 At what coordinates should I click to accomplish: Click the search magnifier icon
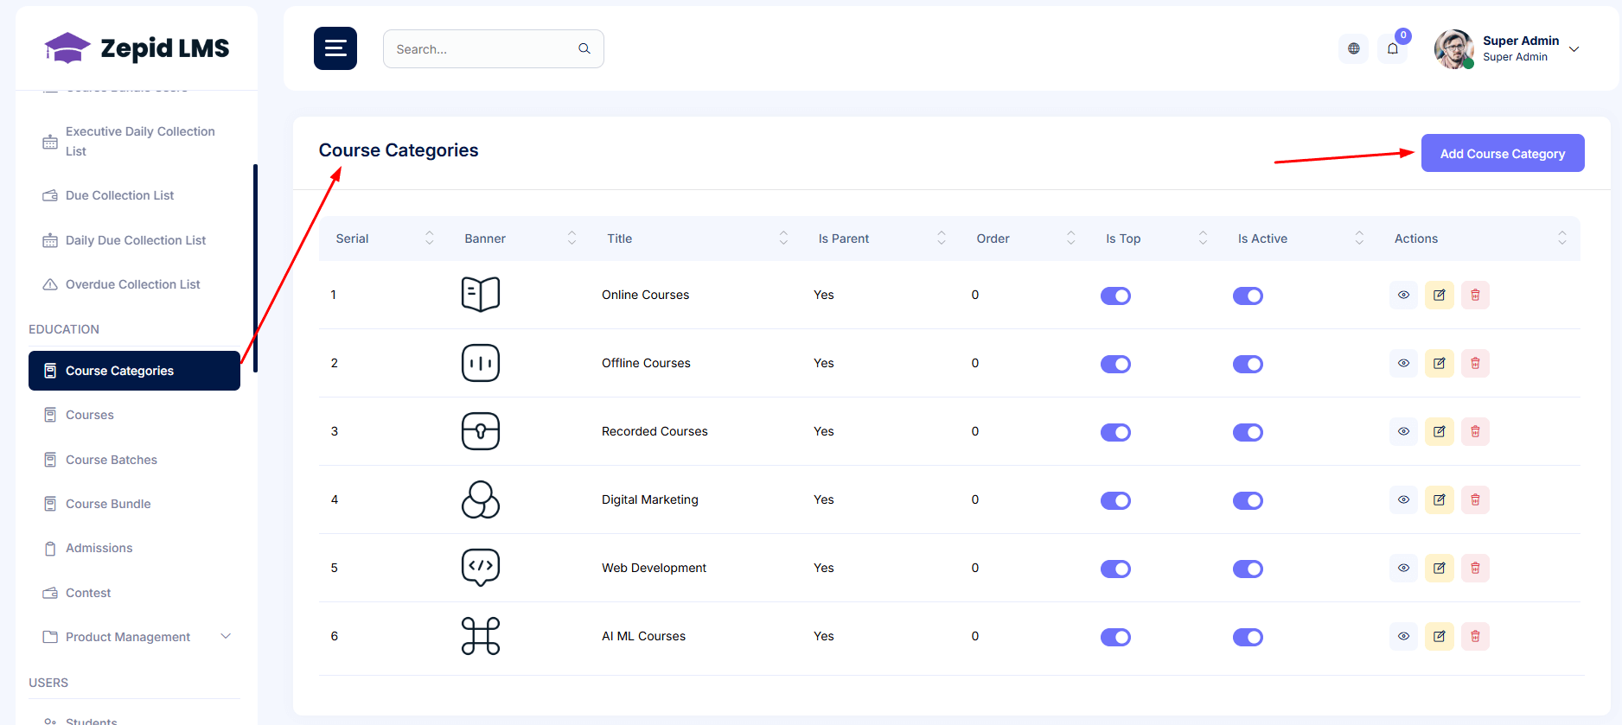[x=584, y=48]
